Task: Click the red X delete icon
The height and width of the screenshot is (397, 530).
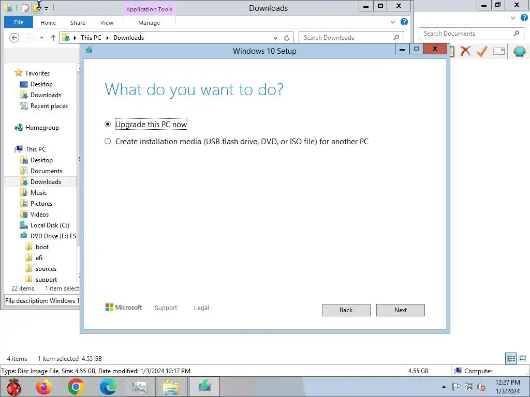Action: [x=465, y=51]
